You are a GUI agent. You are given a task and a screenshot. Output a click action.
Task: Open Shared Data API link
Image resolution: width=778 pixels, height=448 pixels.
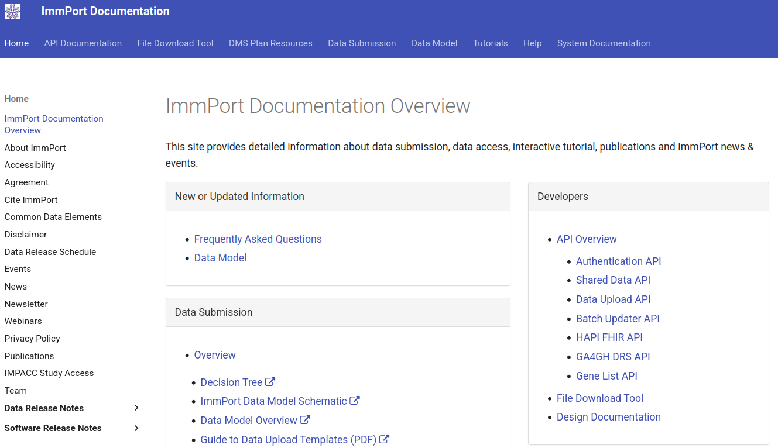coord(613,280)
